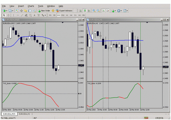Set timeframe to W1

click(x=80, y=15)
